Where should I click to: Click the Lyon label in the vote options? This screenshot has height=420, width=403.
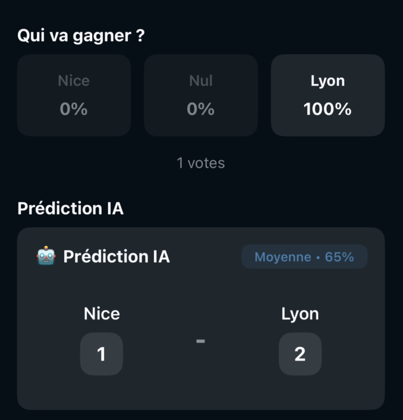[x=328, y=81]
